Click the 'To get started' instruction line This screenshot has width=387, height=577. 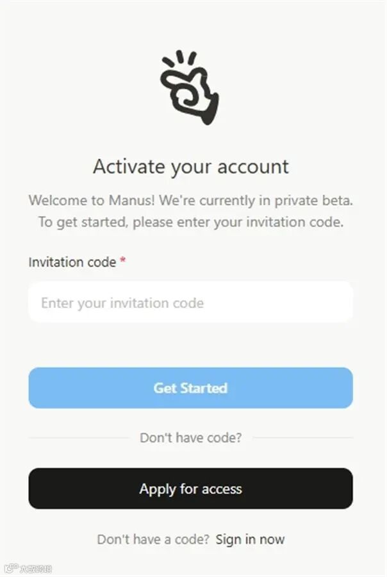pos(190,222)
